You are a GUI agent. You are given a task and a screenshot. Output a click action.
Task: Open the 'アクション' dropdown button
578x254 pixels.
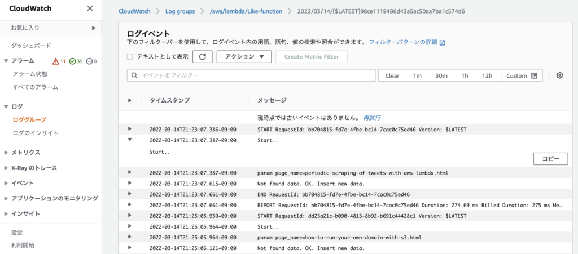point(244,57)
